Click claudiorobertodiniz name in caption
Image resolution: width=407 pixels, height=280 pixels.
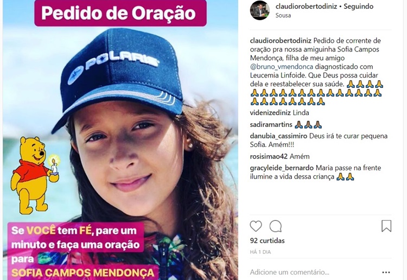pos(281,41)
